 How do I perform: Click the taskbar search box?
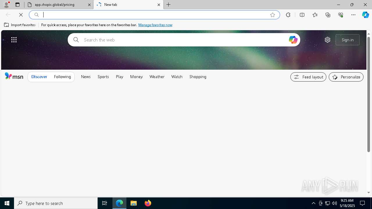click(x=56, y=203)
